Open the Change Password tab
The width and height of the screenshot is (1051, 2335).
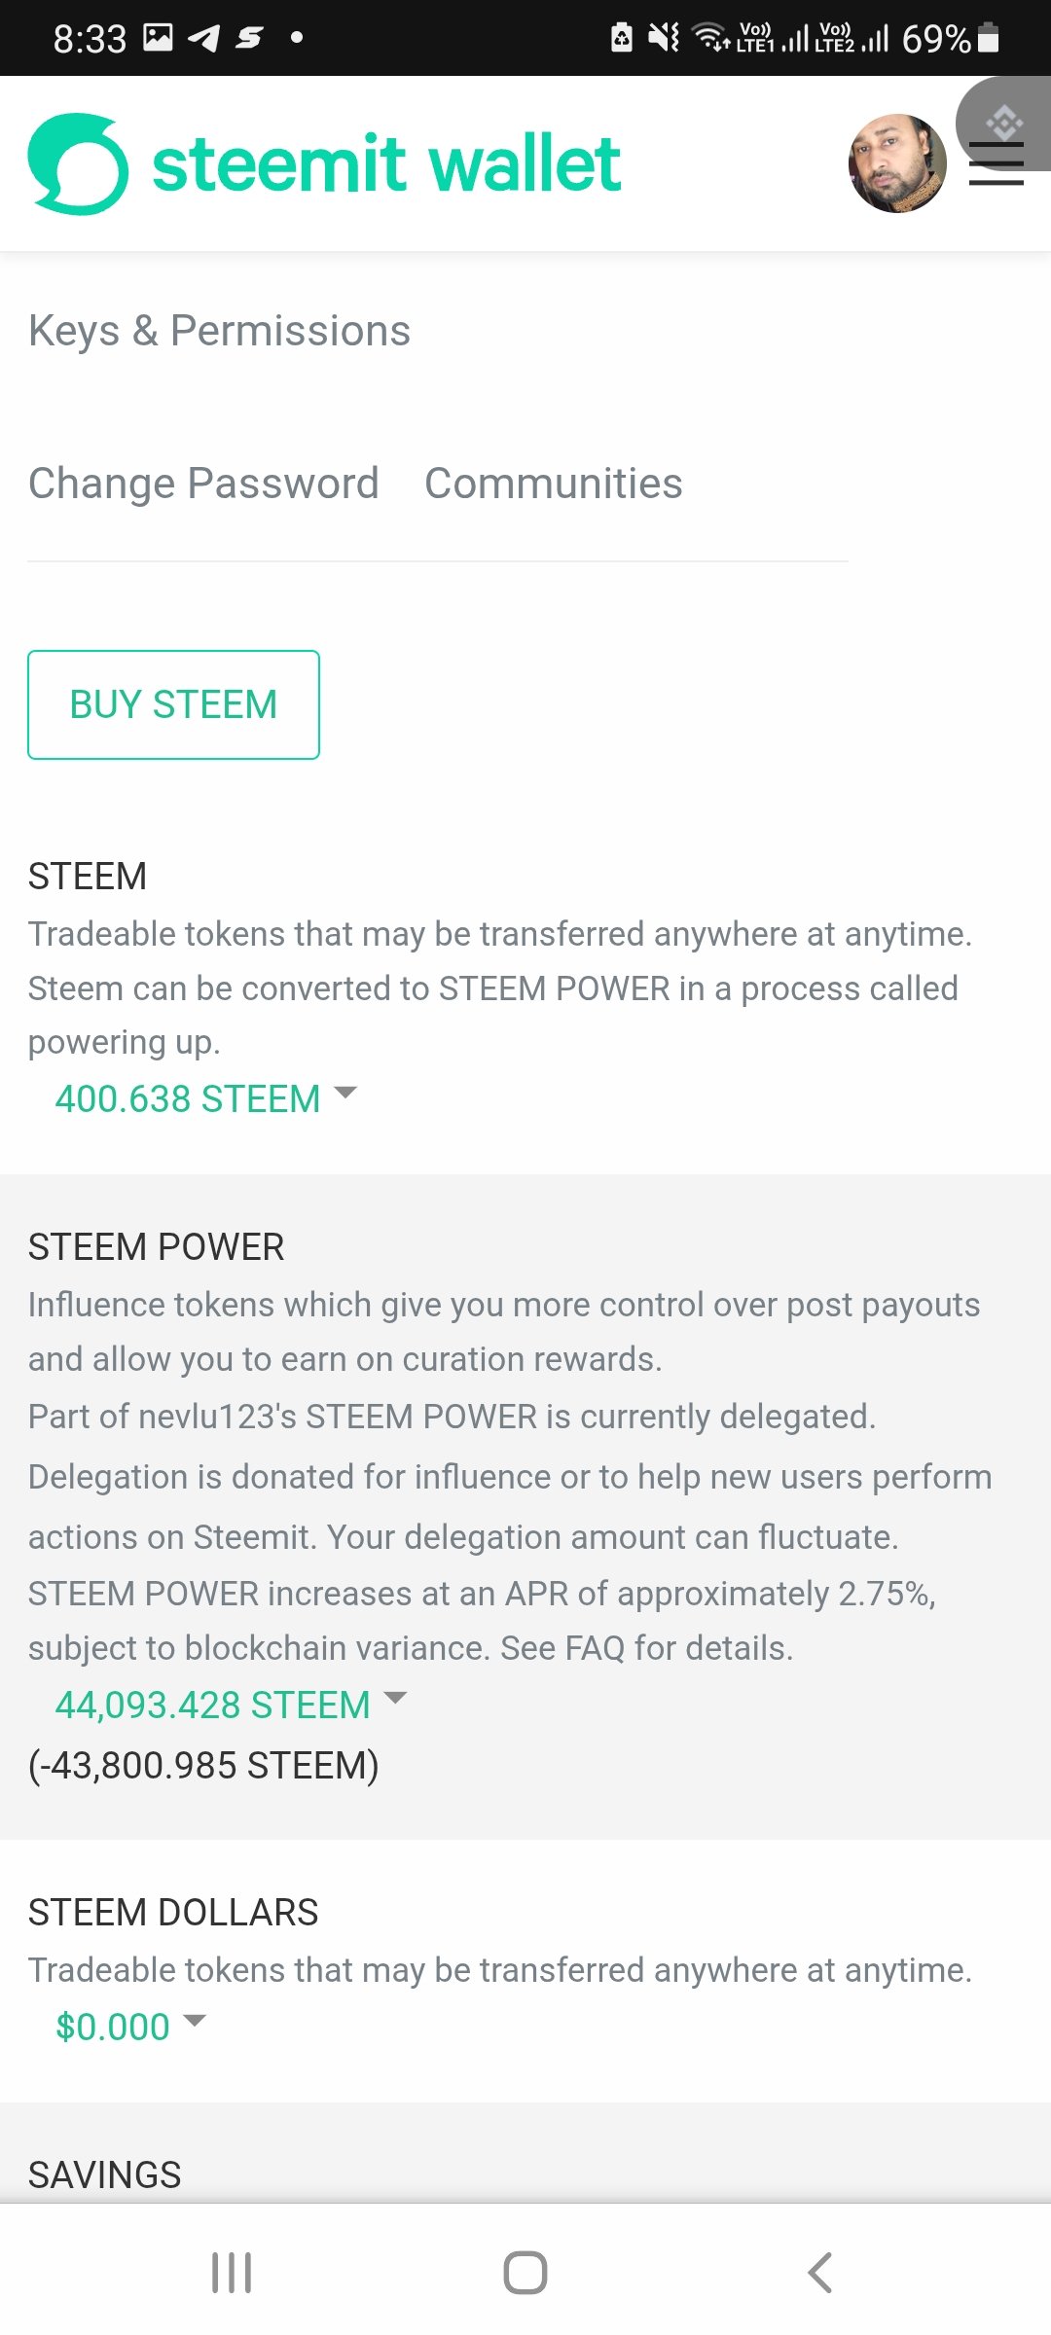(x=203, y=484)
